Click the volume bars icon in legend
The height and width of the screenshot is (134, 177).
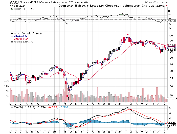12,42
